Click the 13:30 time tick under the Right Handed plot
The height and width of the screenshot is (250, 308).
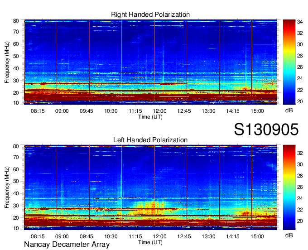(209, 111)
